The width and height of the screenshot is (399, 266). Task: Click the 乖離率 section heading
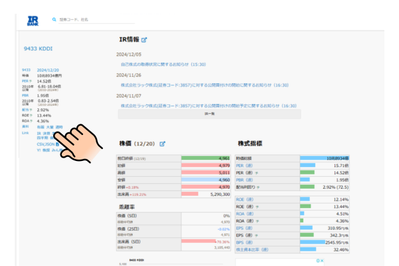coord(127,207)
